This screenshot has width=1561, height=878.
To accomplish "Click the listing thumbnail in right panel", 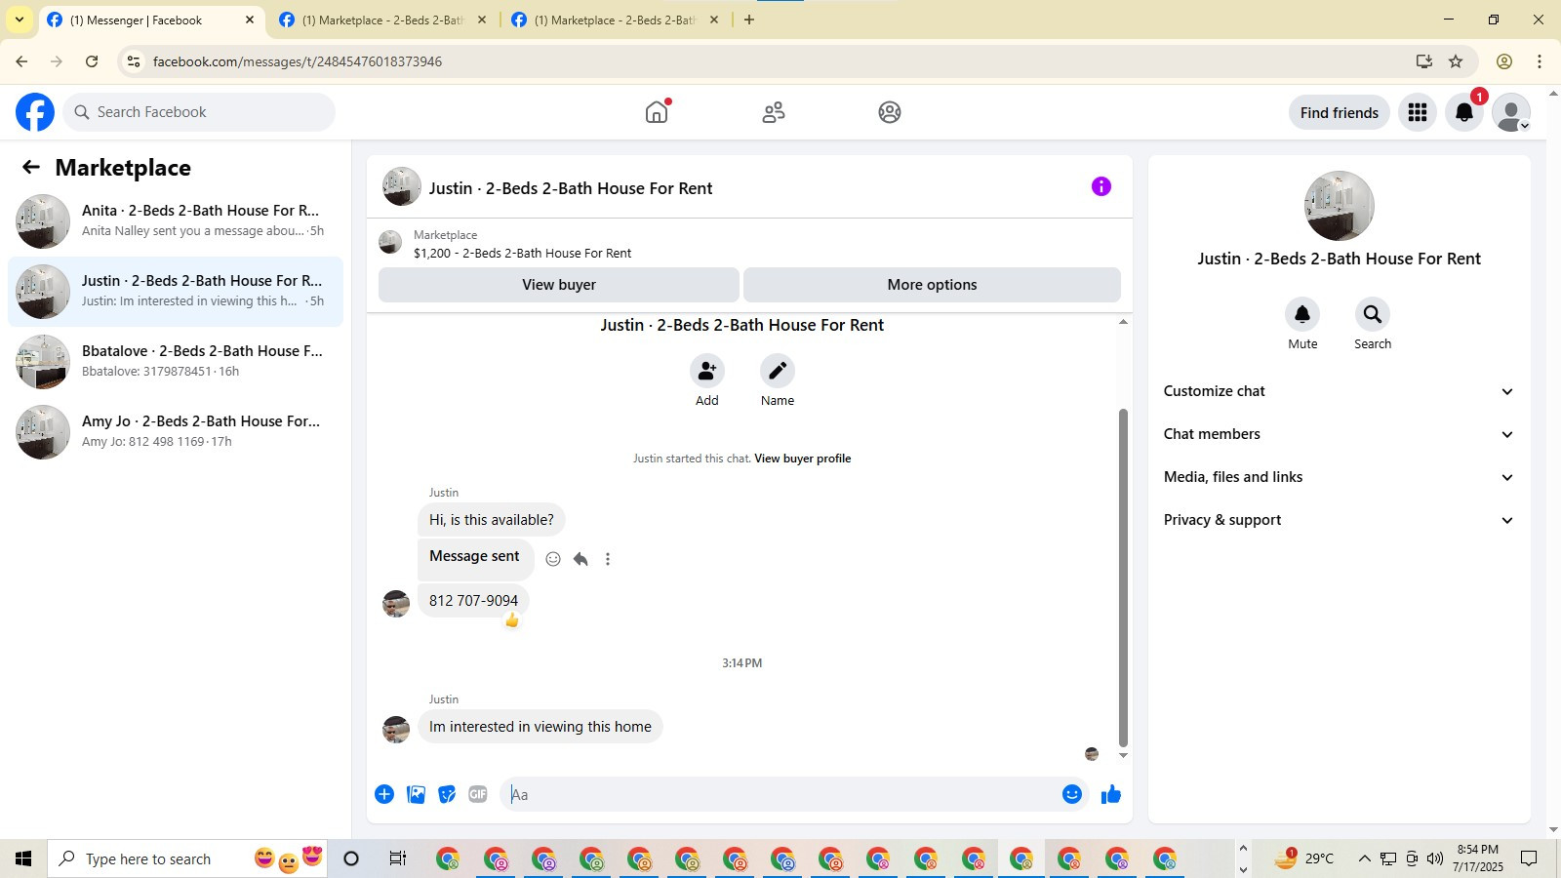I will click(1340, 206).
